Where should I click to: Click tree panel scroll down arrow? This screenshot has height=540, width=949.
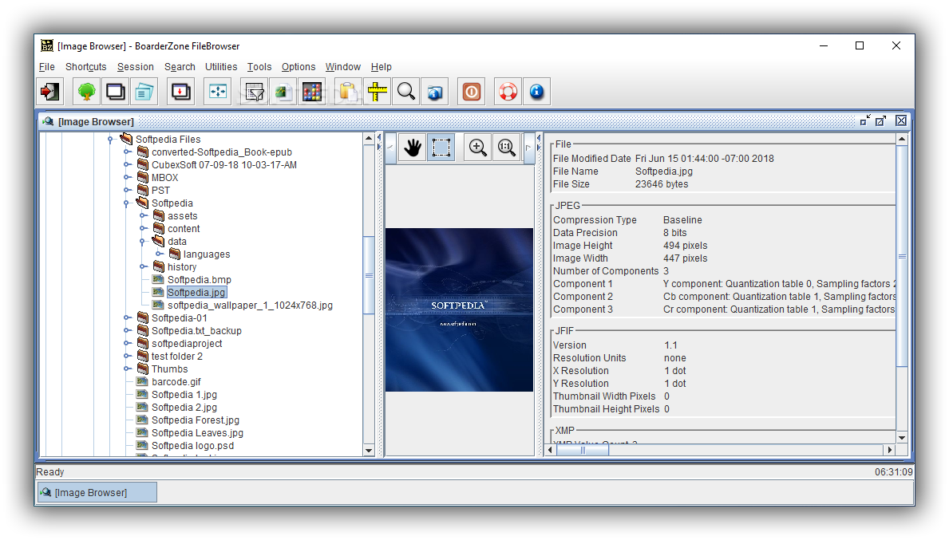tap(369, 451)
